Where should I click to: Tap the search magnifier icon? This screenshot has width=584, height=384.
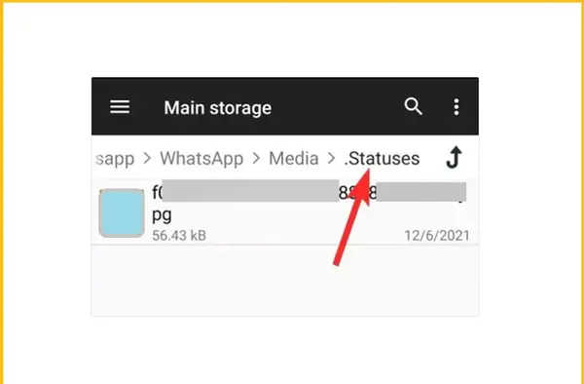(x=413, y=107)
